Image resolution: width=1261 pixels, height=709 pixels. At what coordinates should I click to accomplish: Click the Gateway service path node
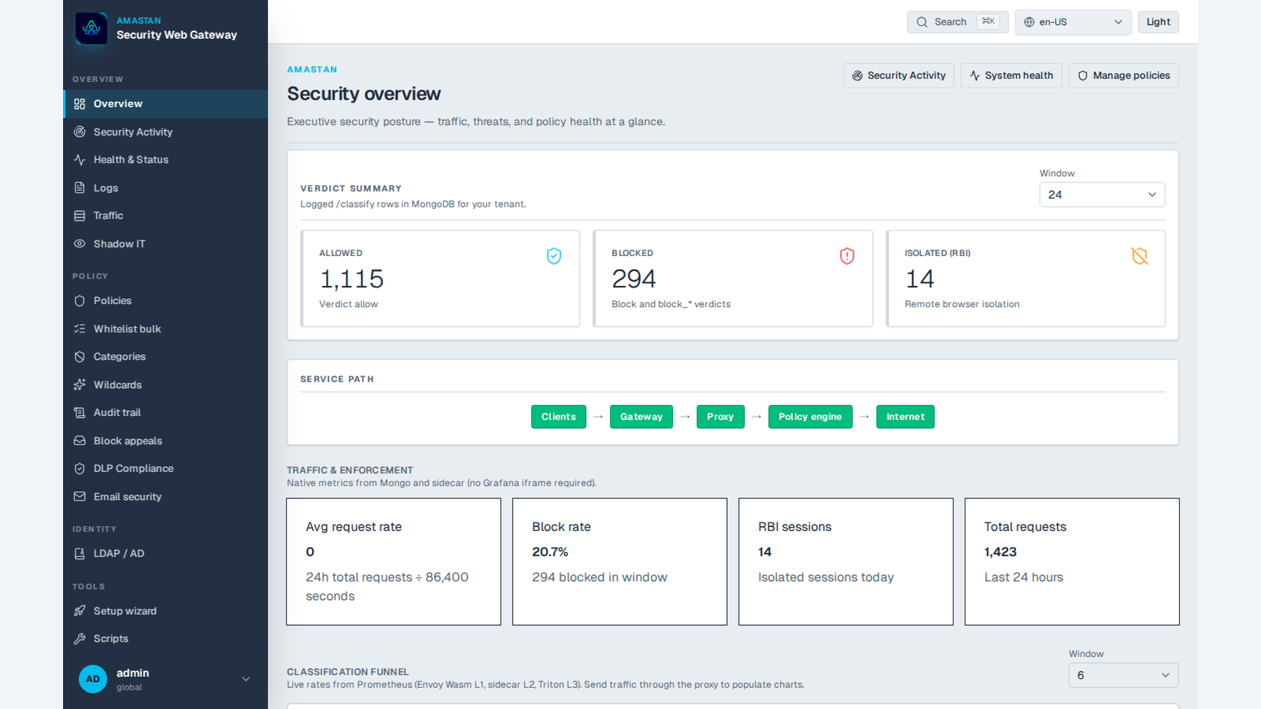(x=641, y=417)
